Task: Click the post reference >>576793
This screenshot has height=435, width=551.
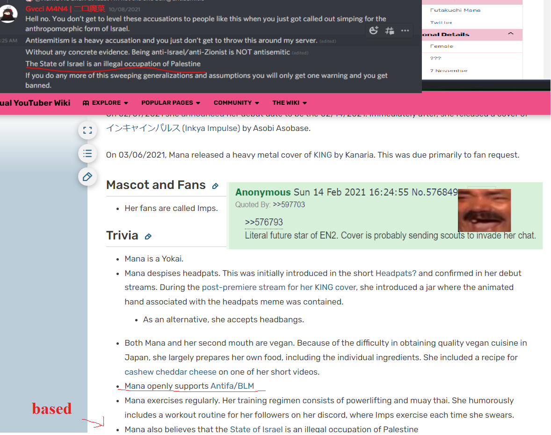Action: (264, 222)
